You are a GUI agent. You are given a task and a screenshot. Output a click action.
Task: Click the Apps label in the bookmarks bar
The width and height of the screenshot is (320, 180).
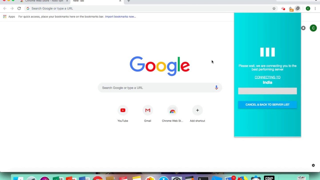point(11,16)
